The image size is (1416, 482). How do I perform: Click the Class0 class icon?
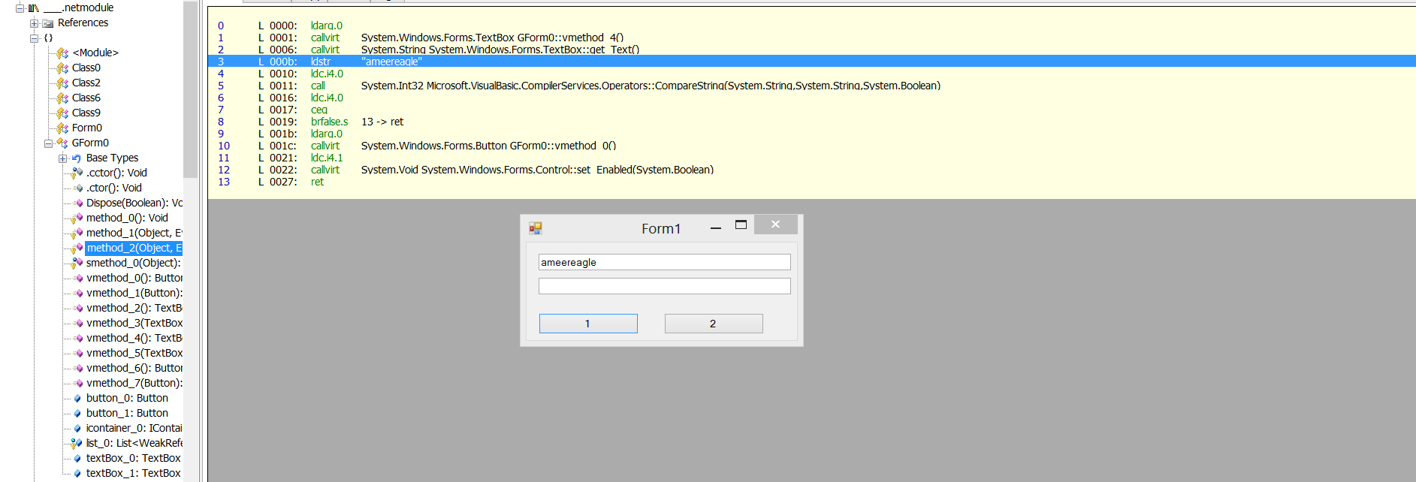click(x=62, y=68)
